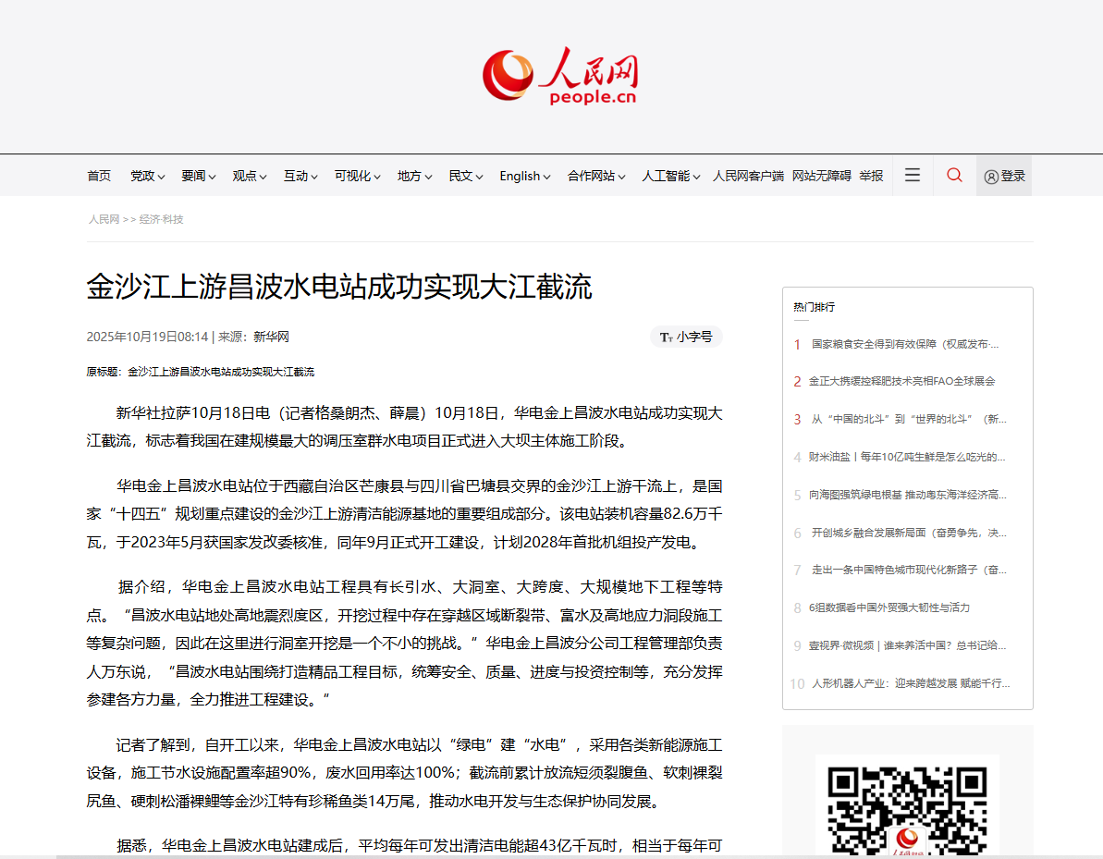Toggle 小字号 font size button
This screenshot has height=859, width=1103.
click(x=686, y=337)
